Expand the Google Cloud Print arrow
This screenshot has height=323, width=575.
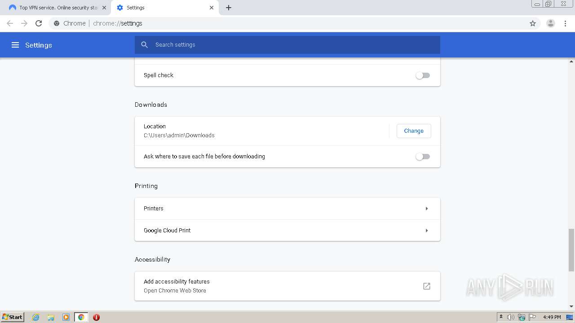pos(427,231)
